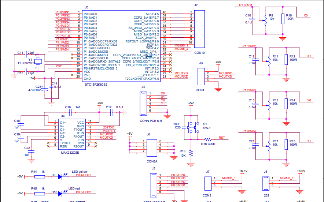Viewport: 324px width, 202px height.
Task: Select the R14 100R resistor body
Action: [x=286, y=104]
